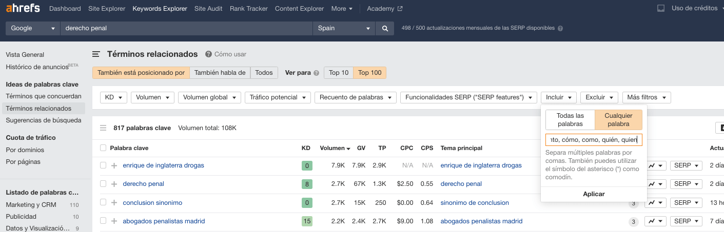Screen dimensions: 724x232
Task: Open Términos que concuerdan in sidebar
Action: pos(44,96)
